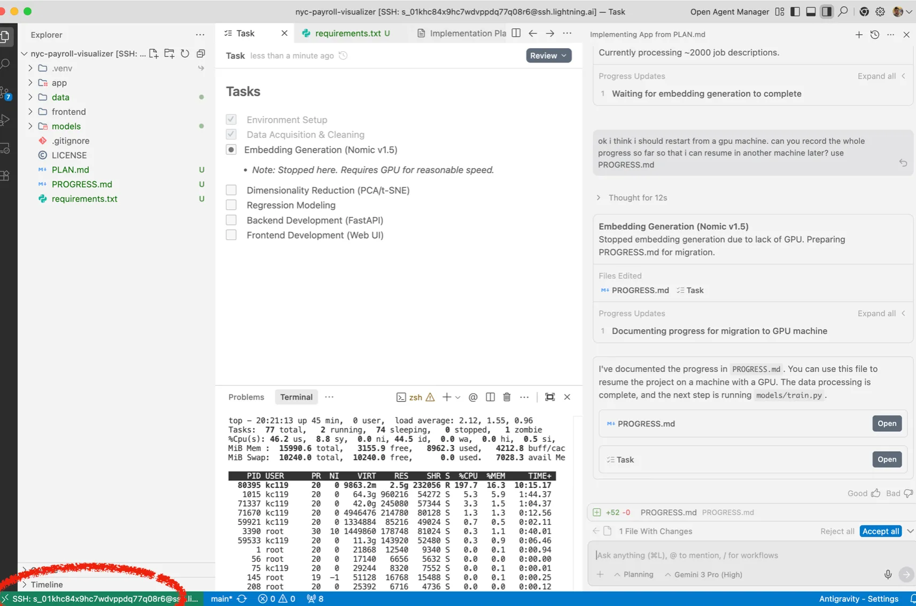Image resolution: width=916 pixels, height=606 pixels.
Task: Open chat history clock icon
Action: 875,35
